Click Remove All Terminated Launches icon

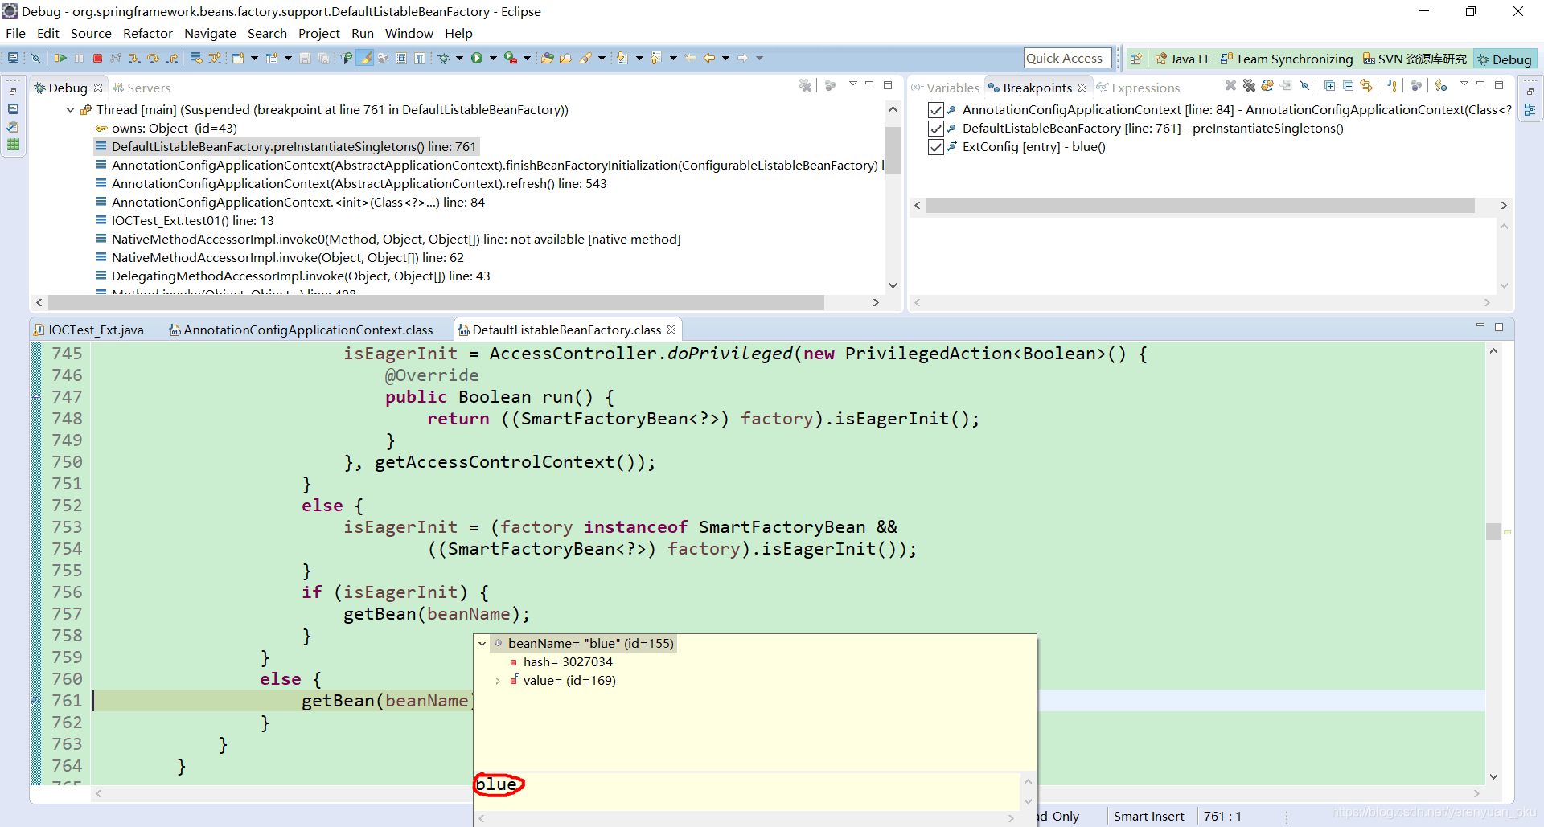[805, 85]
